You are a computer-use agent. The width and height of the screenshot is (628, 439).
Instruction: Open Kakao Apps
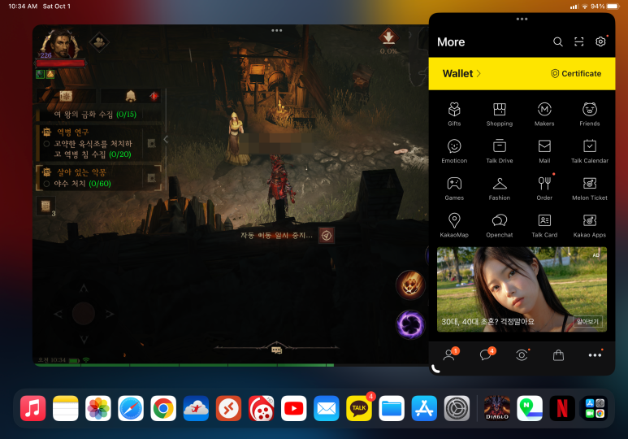click(590, 225)
